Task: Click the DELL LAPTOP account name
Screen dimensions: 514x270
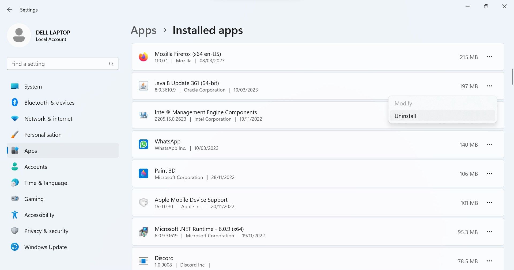Action: pos(53,32)
